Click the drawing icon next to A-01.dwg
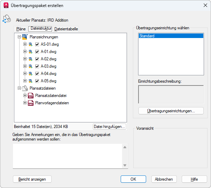The height and width of the screenshot is (188, 211). pos(31,52)
